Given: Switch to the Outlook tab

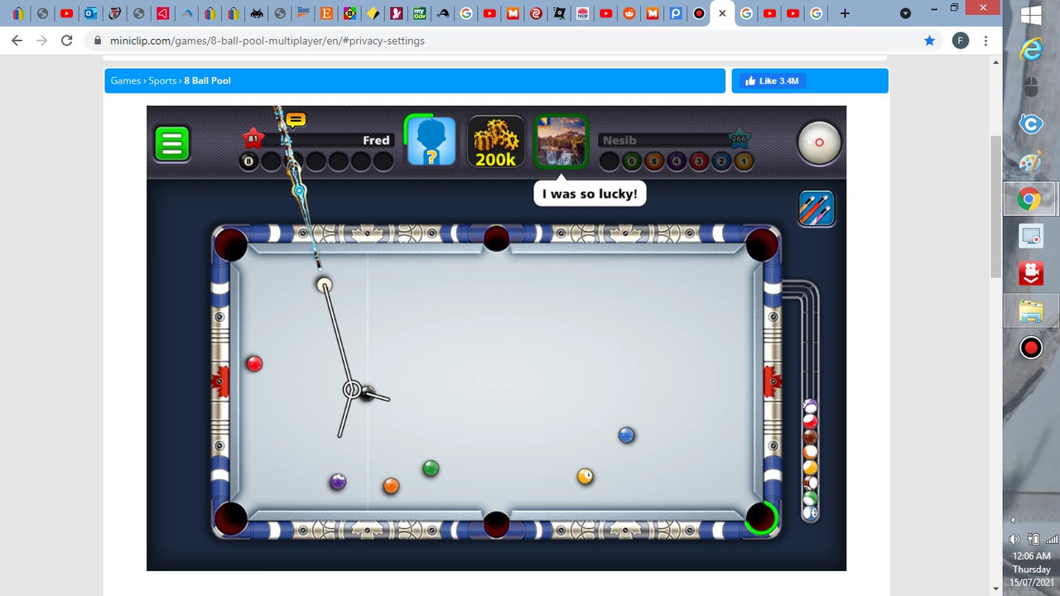Looking at the screenshot, I should 91,13.
